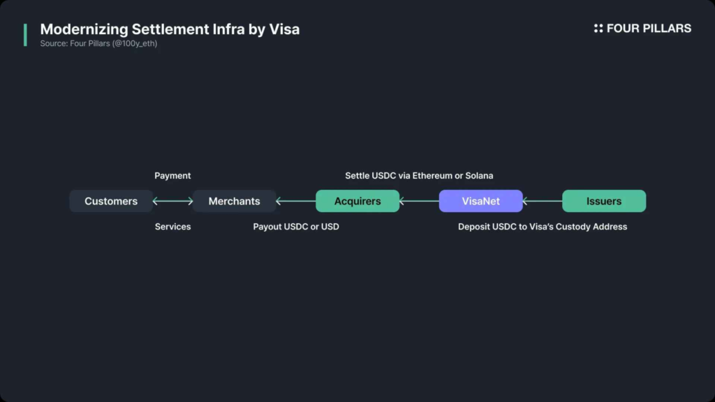
Task: Click the double-headed arrow between Customers and Merchants
Action: click(172, 201)
